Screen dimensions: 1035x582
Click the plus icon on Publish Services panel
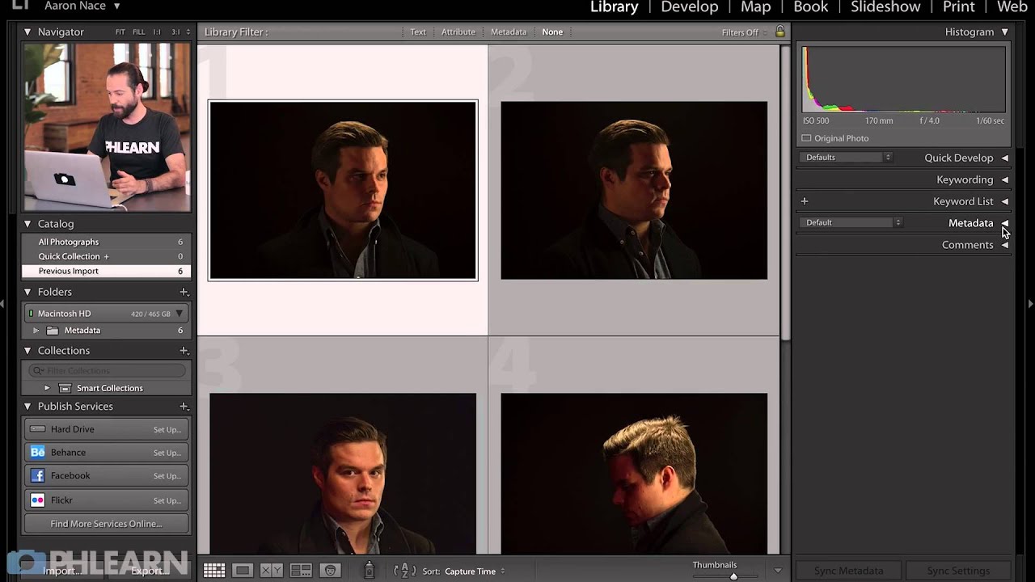point(184,407)
